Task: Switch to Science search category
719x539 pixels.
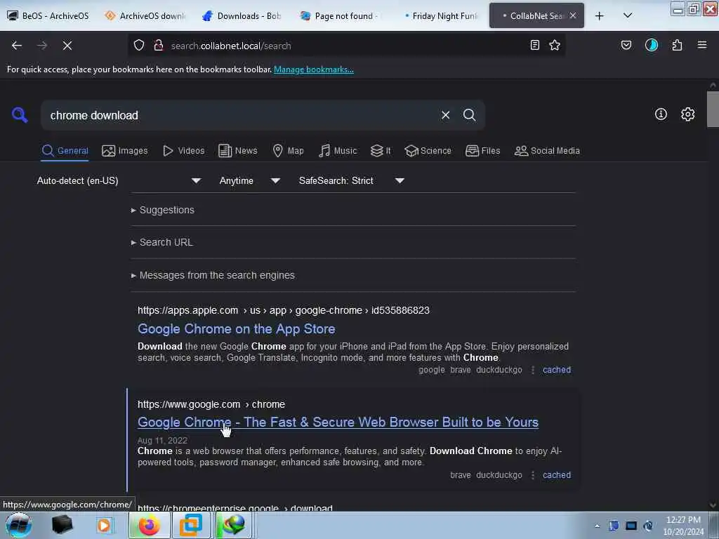Action: coord(428,151)
